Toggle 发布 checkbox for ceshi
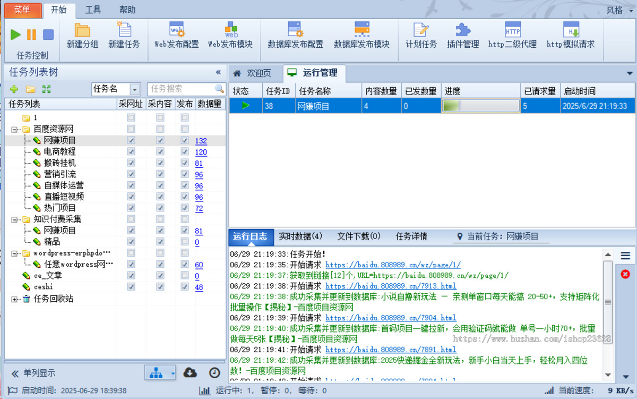 (x=185, y=287)
